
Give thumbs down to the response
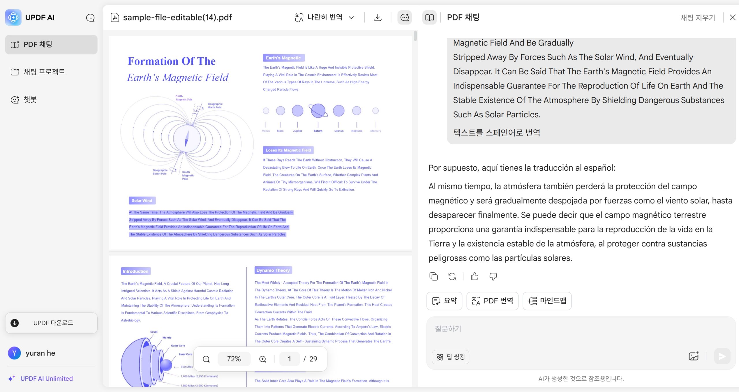493,276
